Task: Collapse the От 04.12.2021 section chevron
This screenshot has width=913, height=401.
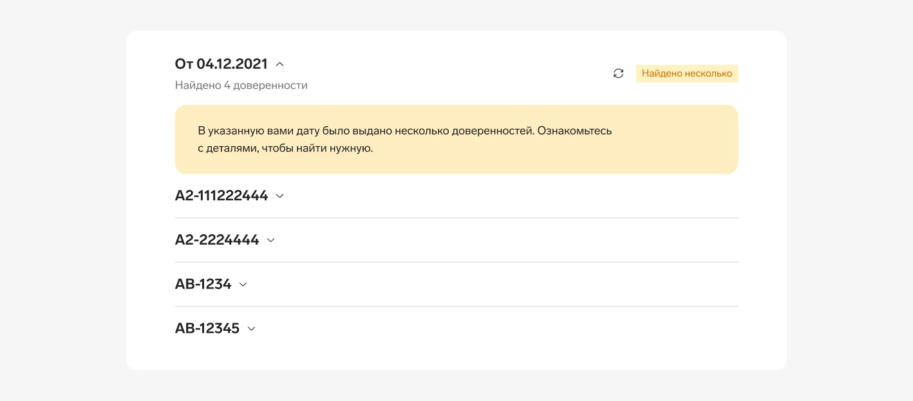Action: point(280,64)
